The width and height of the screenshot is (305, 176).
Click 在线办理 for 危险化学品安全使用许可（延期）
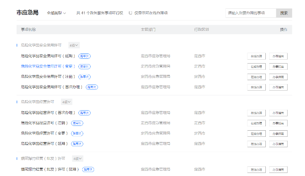(x=256, y=56)
